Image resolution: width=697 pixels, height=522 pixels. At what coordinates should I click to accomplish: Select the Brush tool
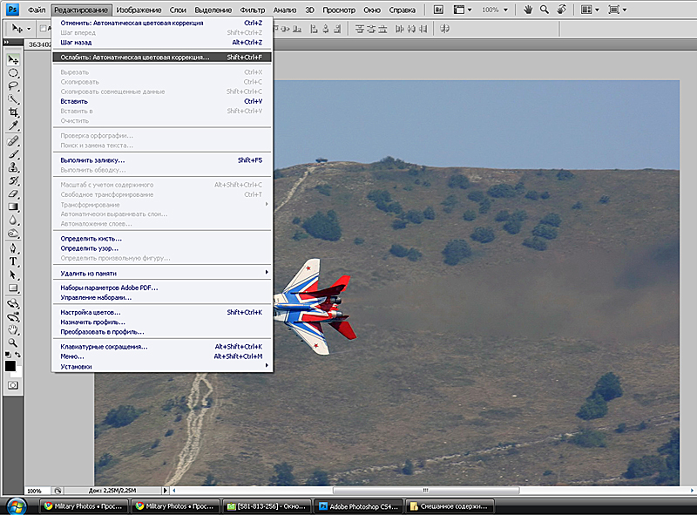(13, 154)
